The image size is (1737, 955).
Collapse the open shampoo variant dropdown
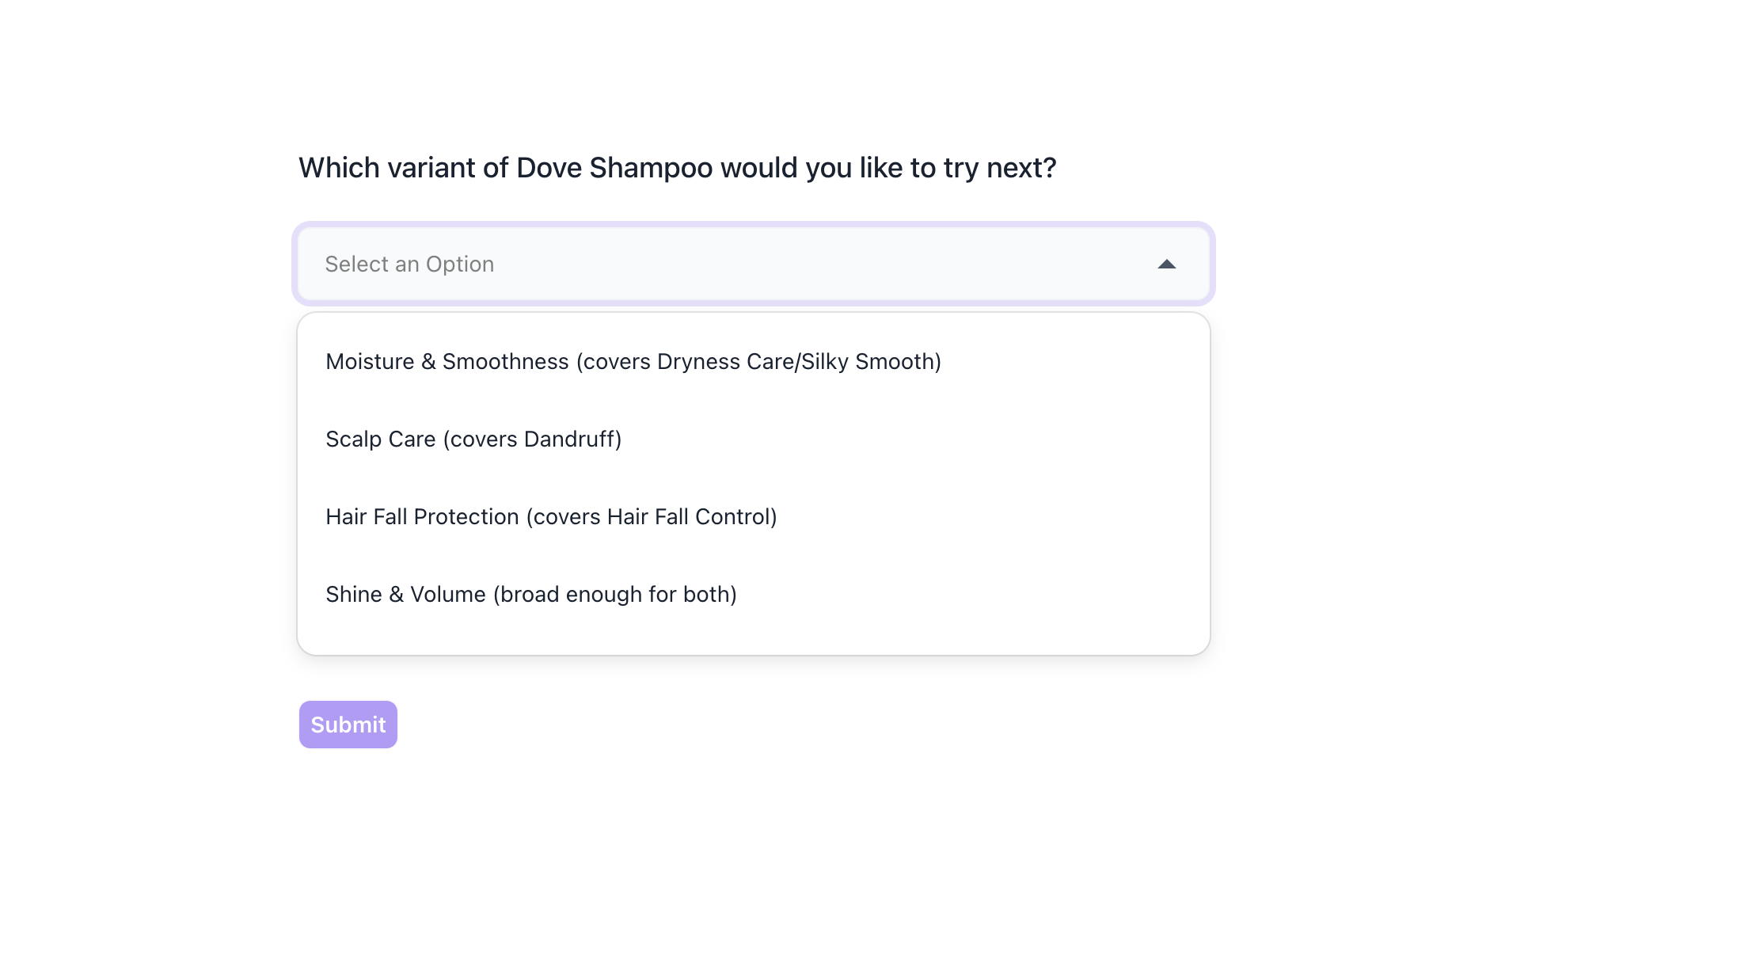1166,264
